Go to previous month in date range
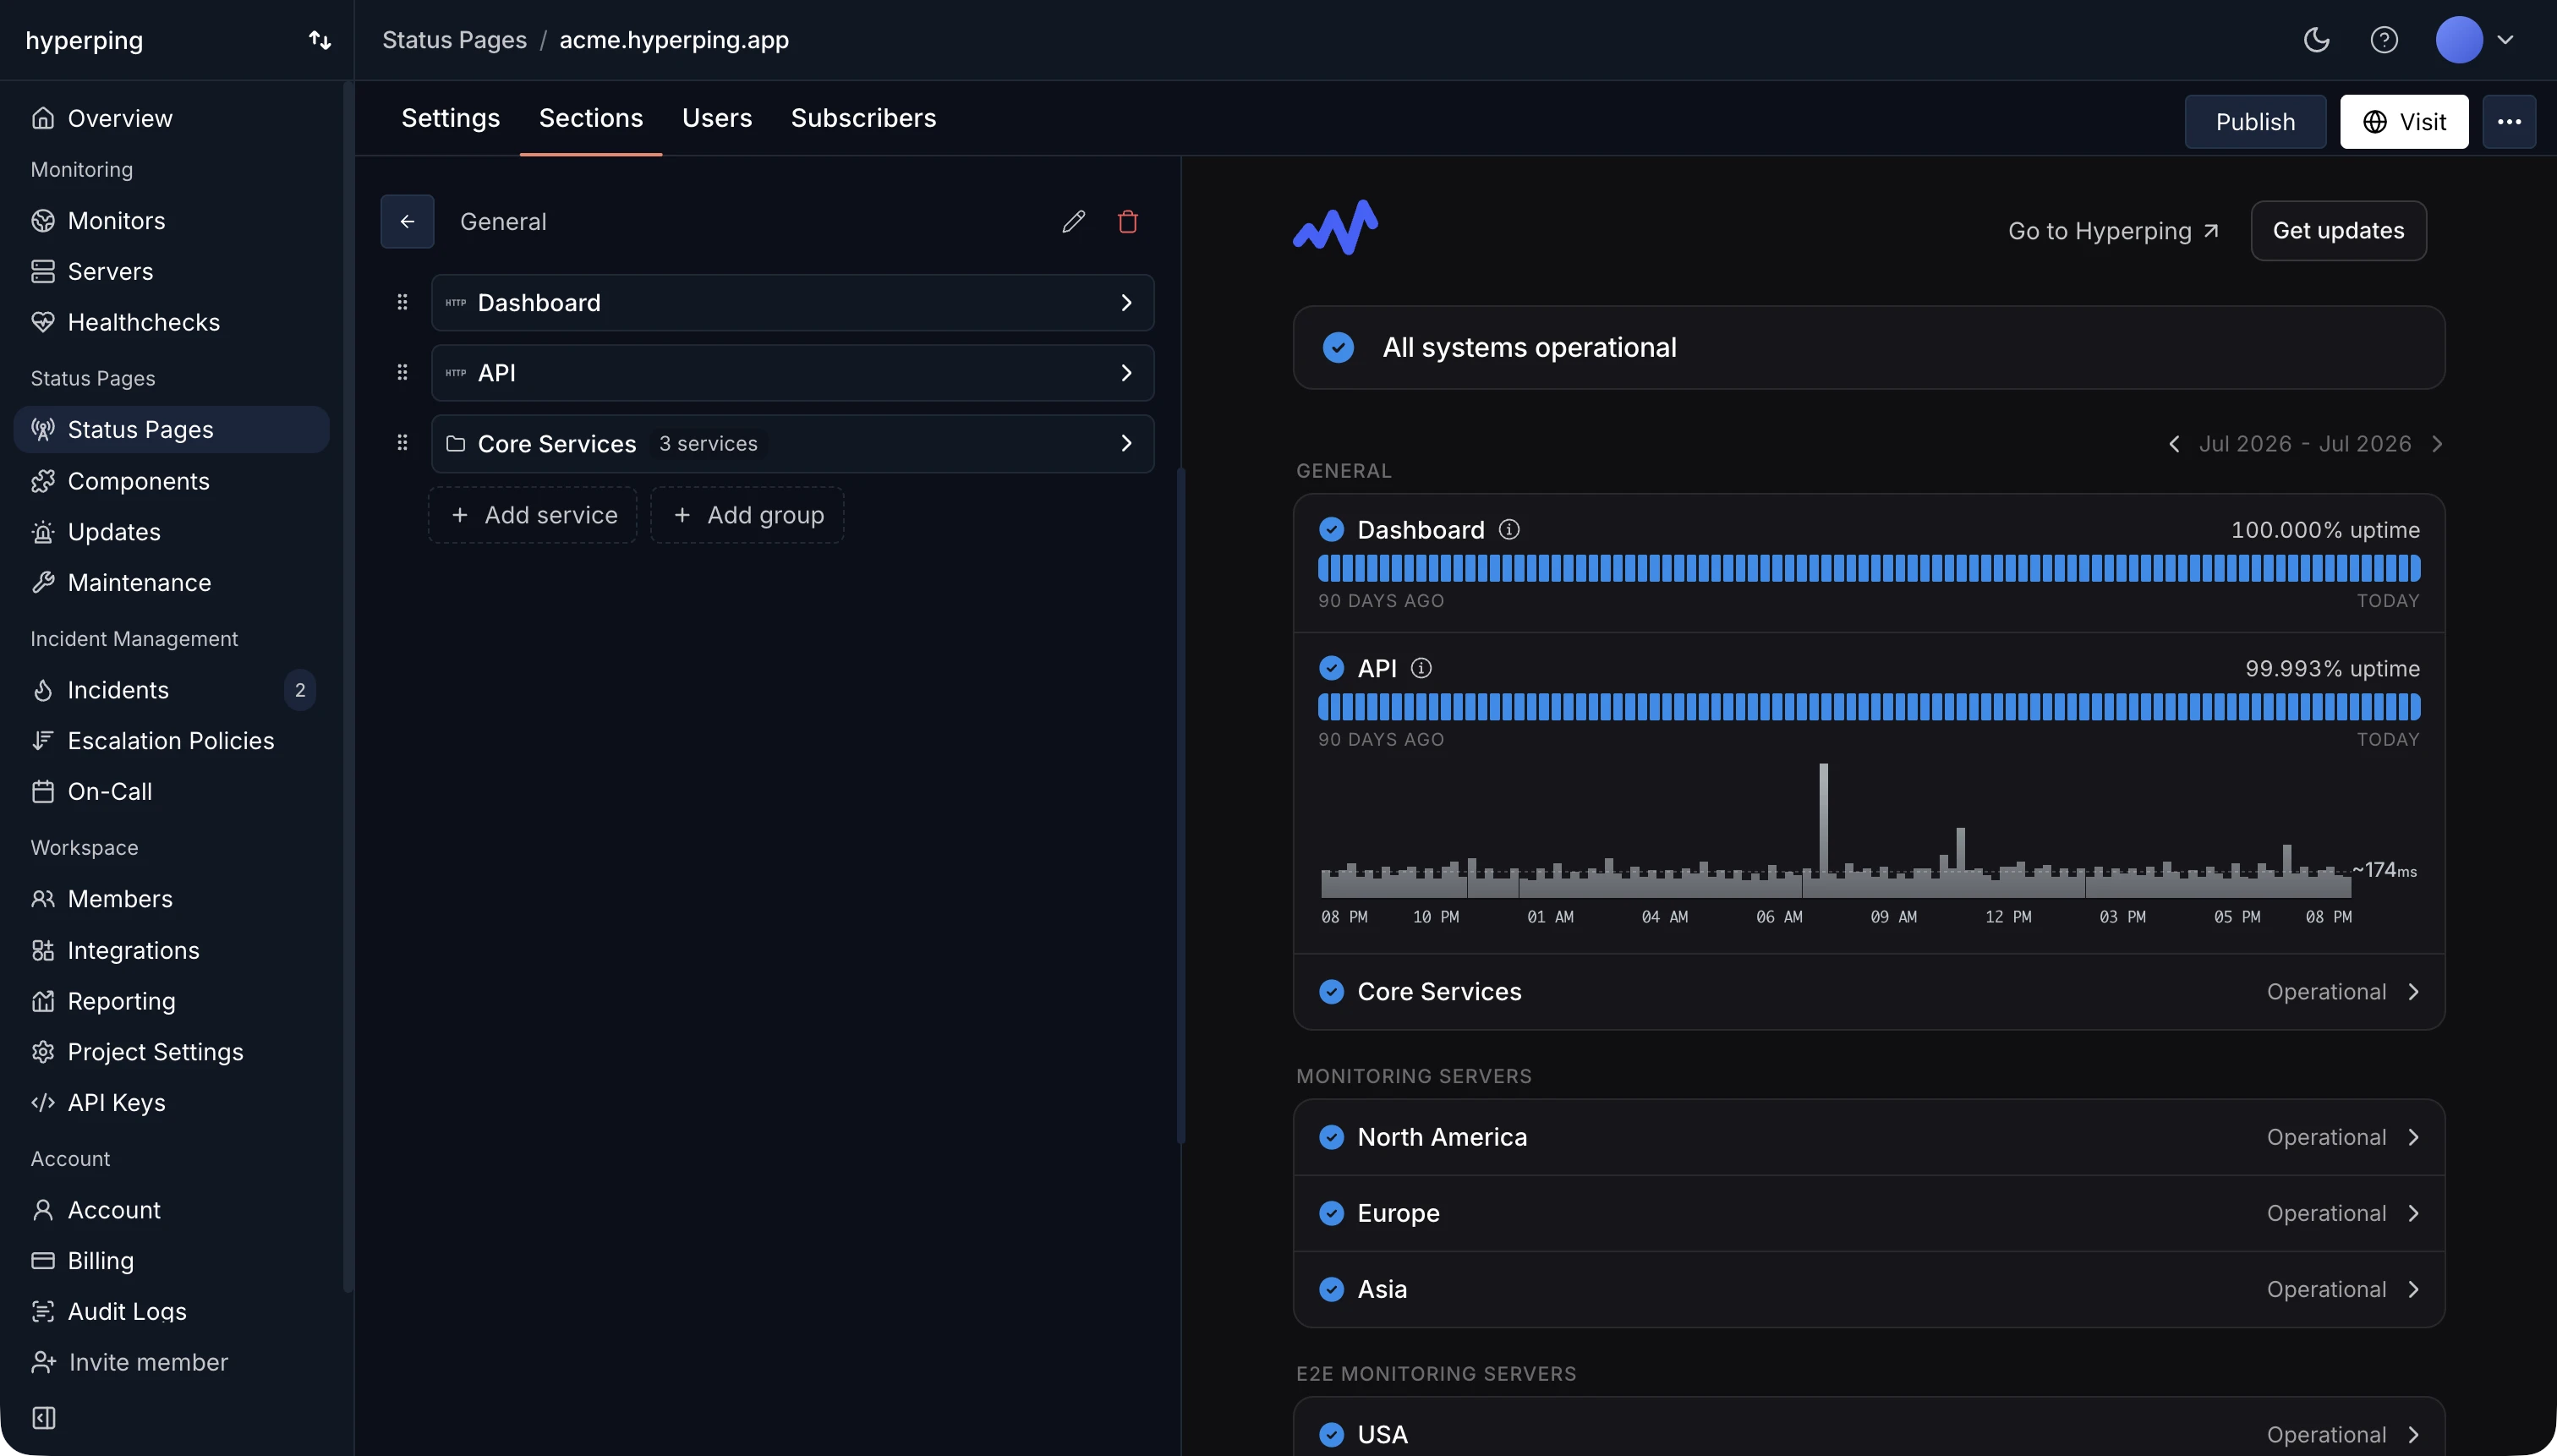The height and width of the screenshot is (1456, 2557). tap(2173, 443)
